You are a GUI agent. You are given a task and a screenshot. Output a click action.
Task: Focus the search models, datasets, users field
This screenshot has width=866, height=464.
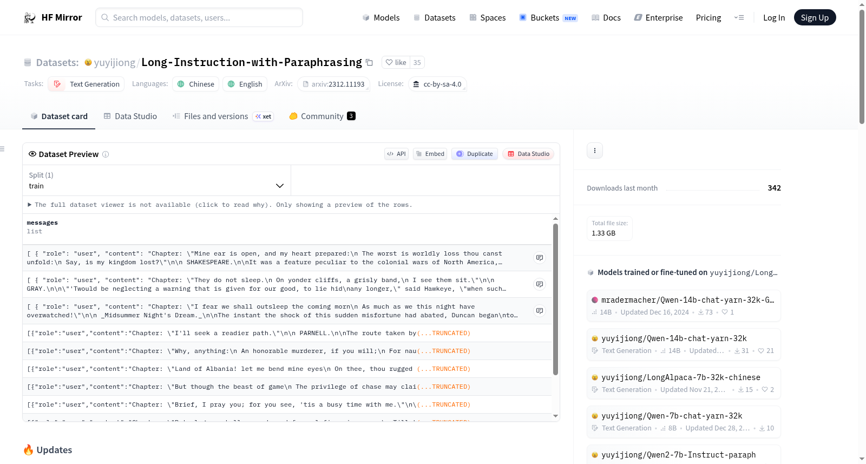click(199, 18)
